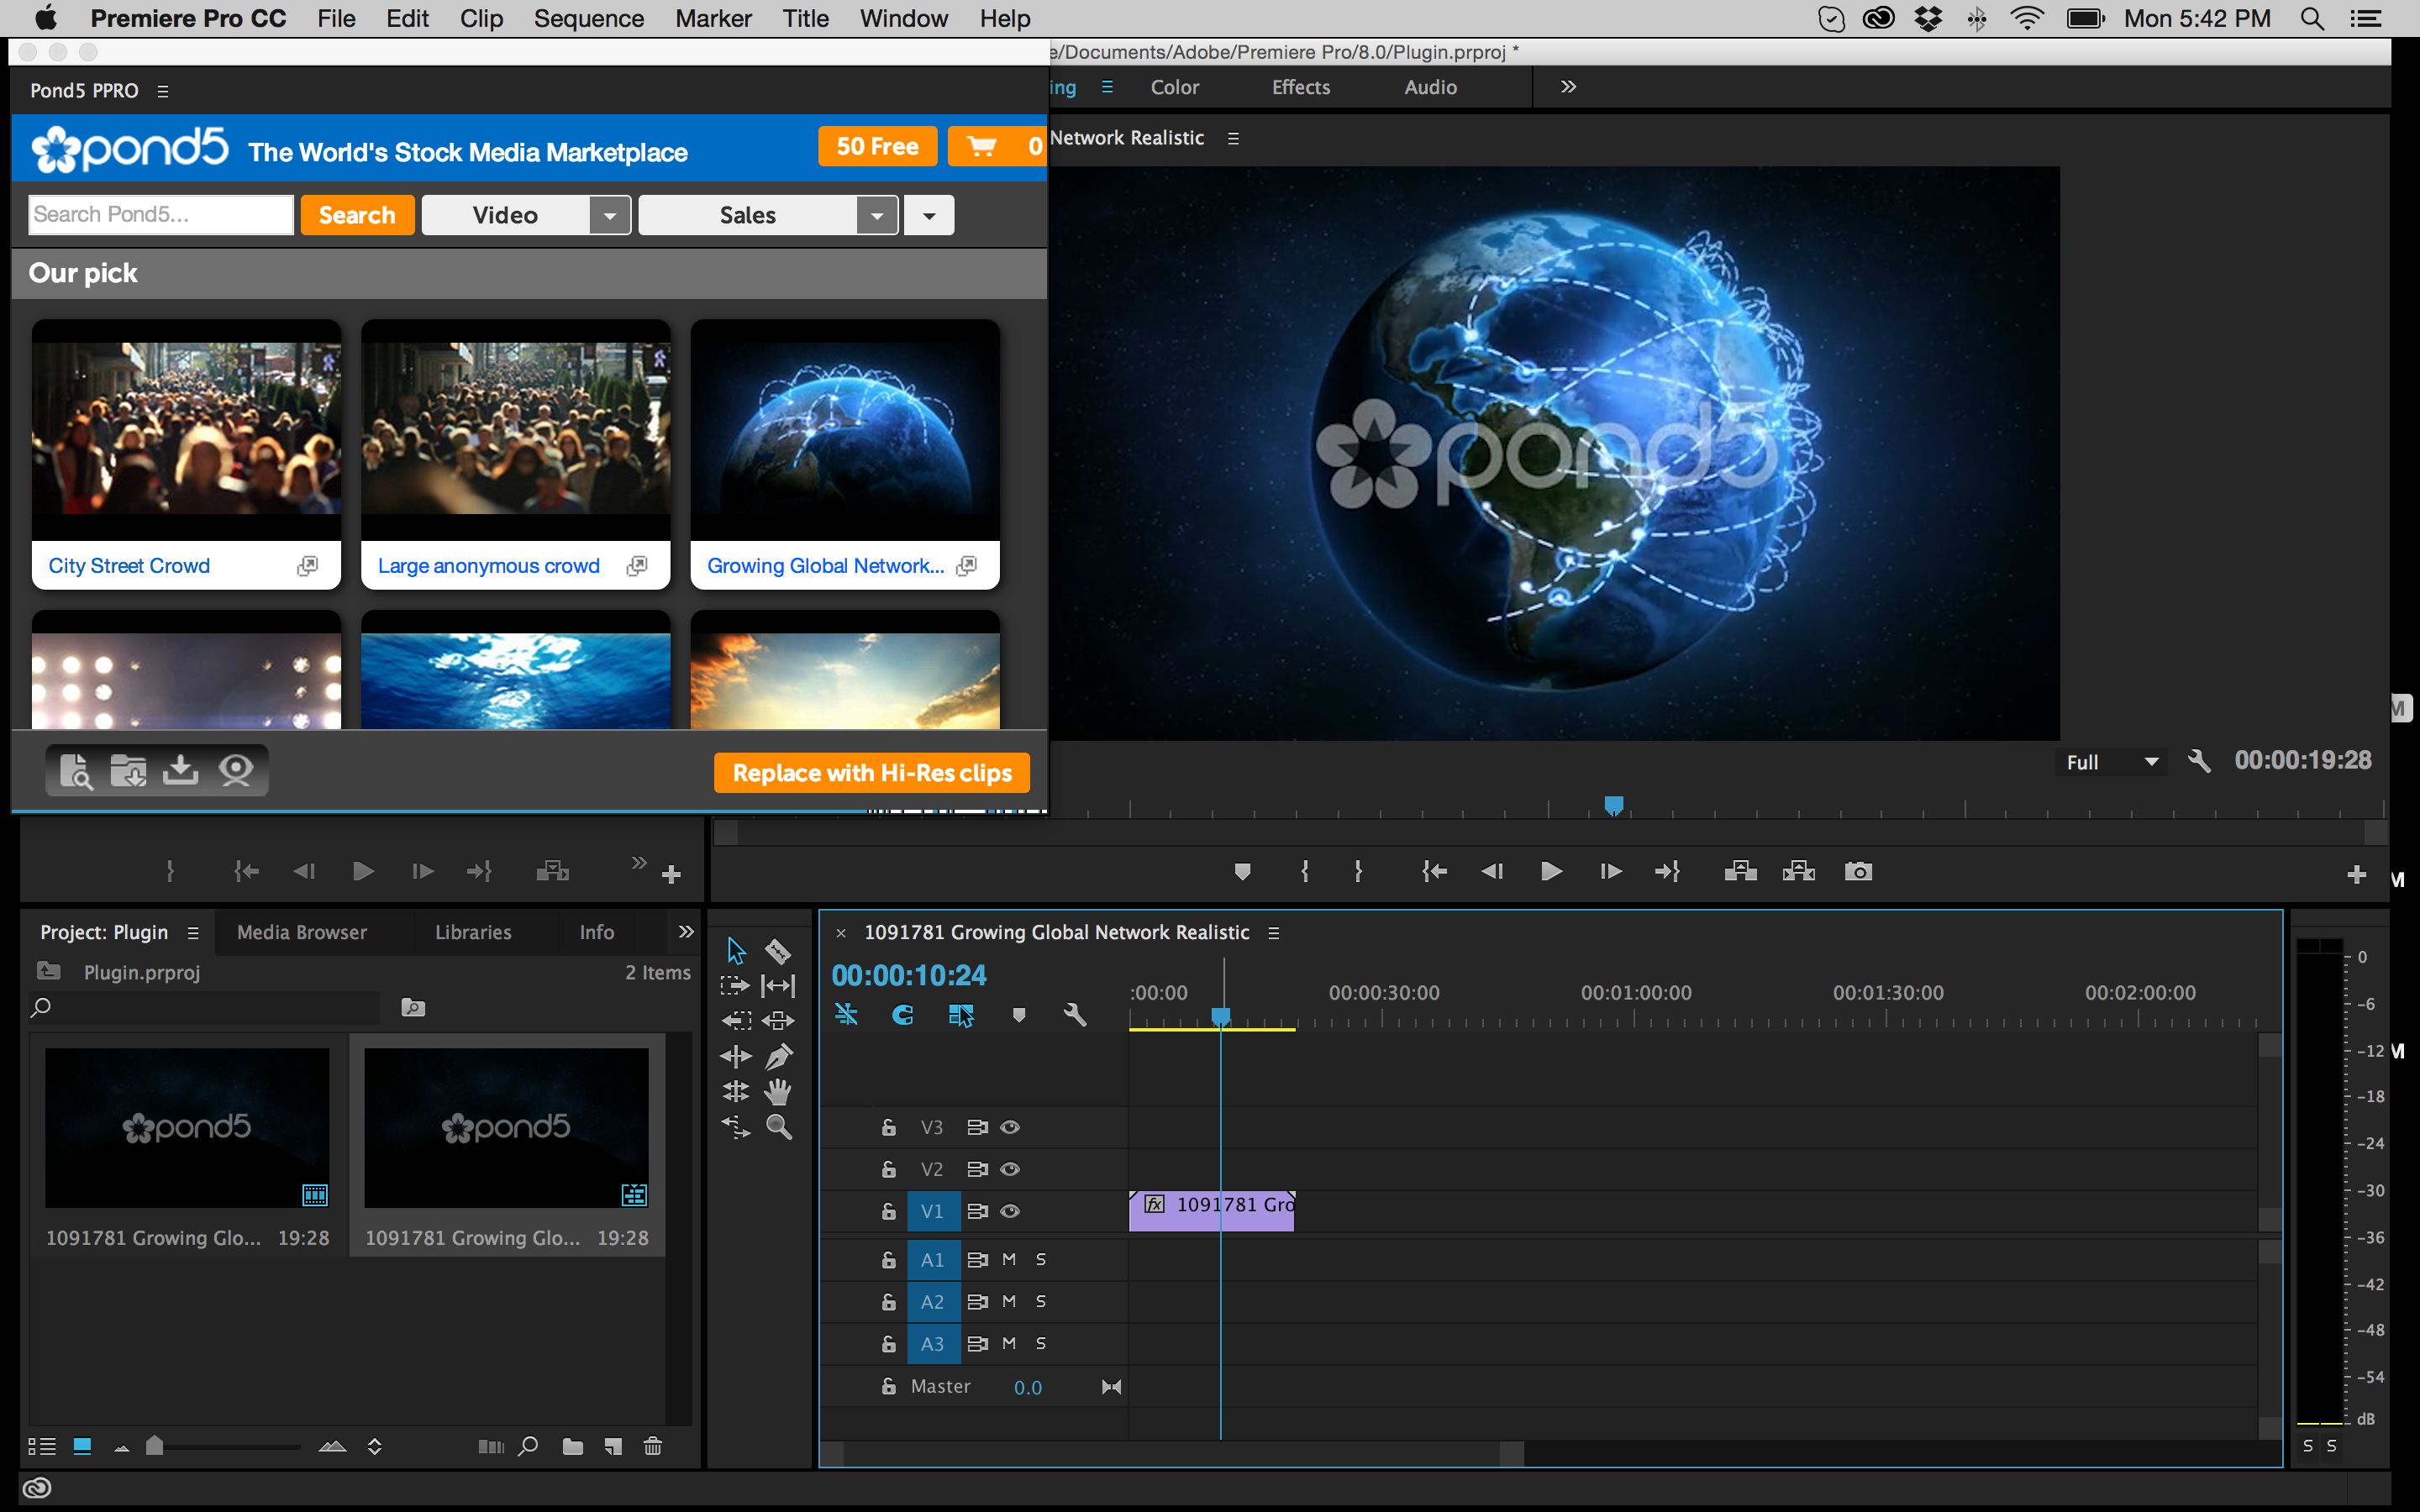The width and height of the screenshot is (2420, 1512).
Task: Toggle V3 track output eye
Action: tap(1010, 1127)
